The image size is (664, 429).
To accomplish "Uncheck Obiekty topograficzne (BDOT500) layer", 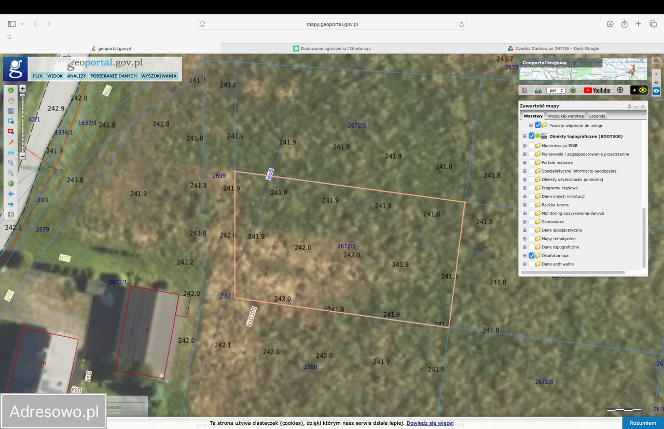I will (532, 136).
